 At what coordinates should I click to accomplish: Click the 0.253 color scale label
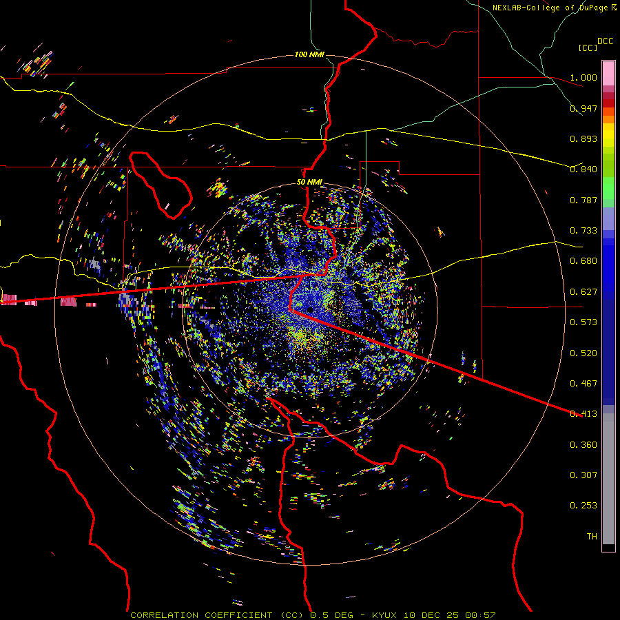pos(583,506)
